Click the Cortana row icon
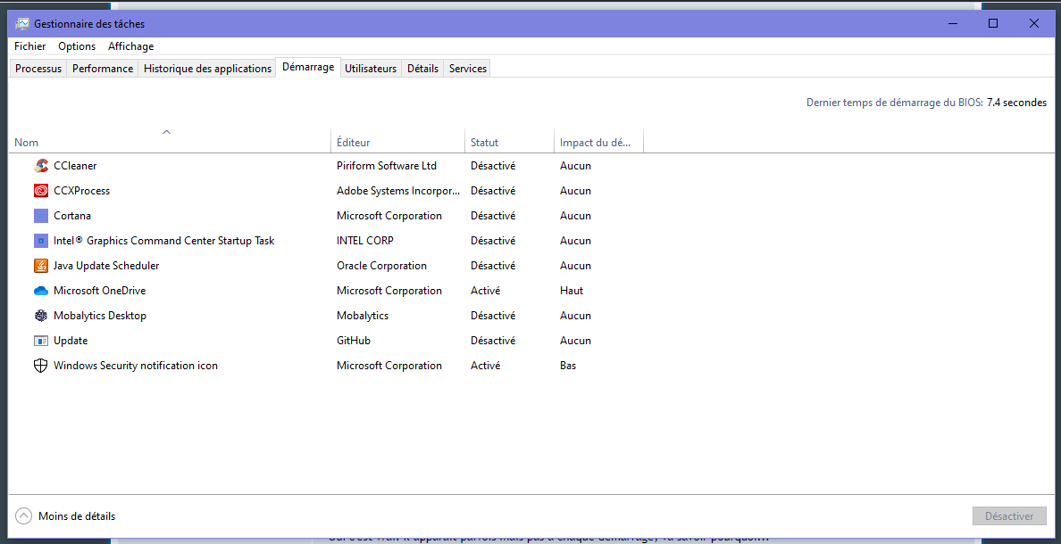The height and width of the screenshot is (544, 1061). (x=41, y=216)
